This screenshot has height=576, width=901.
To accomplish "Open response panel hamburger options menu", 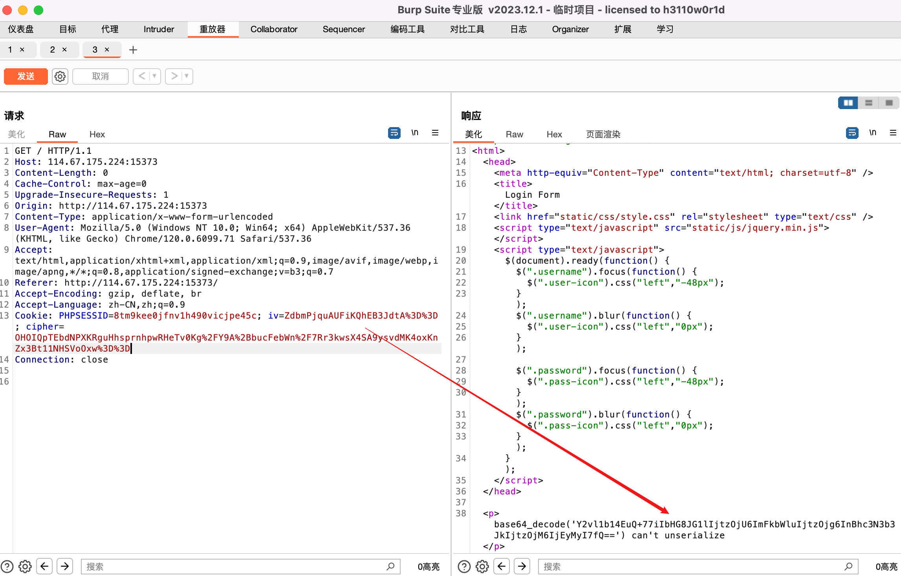I will click(x=893, y=133).
